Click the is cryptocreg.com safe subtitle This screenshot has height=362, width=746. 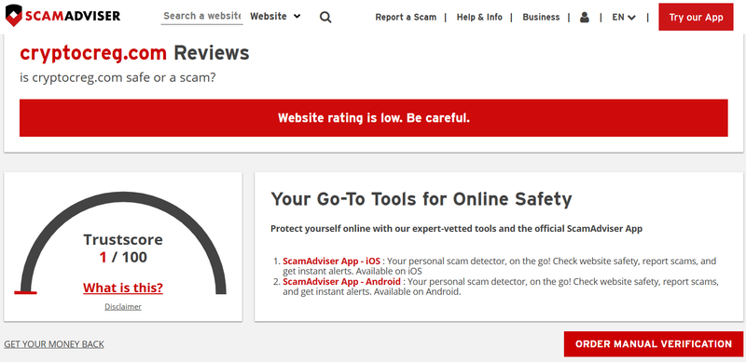(x=117, y=77)
